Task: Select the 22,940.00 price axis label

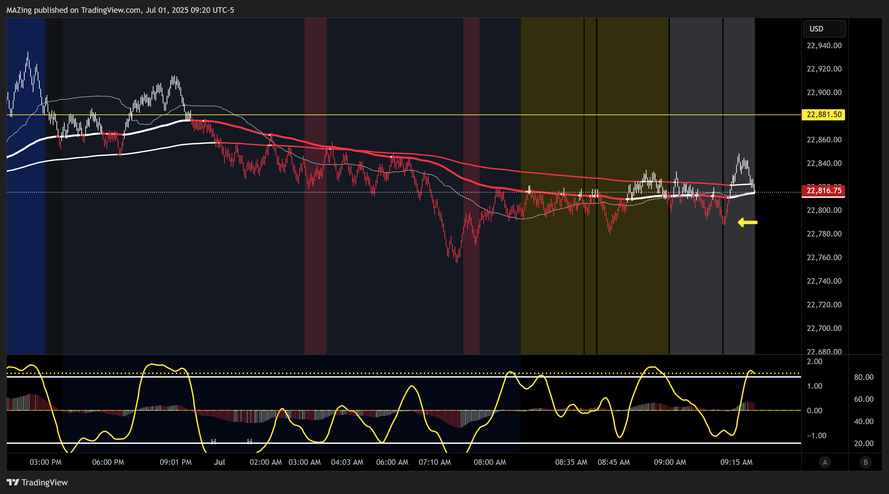Action: [x=824, y=46]
